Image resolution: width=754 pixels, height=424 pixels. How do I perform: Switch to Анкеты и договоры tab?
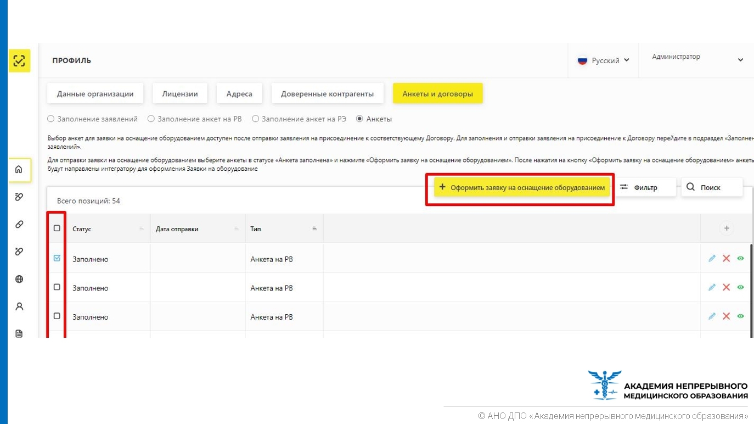437,93
